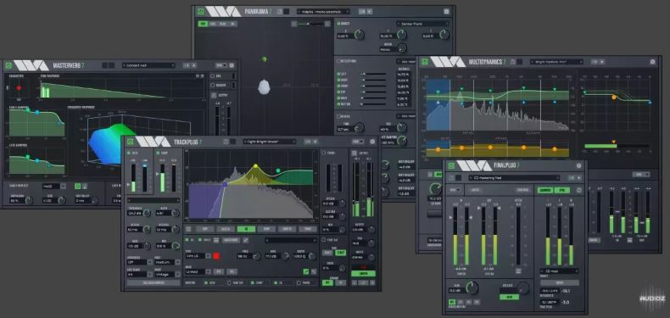Click the MasterVerb 7 power icon
Image resolution: width=670 pixels, height=318 pixels.
(8, 65)
